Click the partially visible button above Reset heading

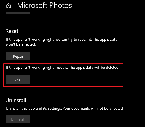pos(18,13)
